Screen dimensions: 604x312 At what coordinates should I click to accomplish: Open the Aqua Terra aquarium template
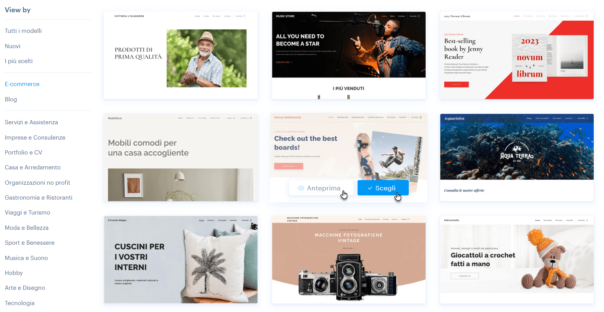pyautogui.click(x=517, y=158)
